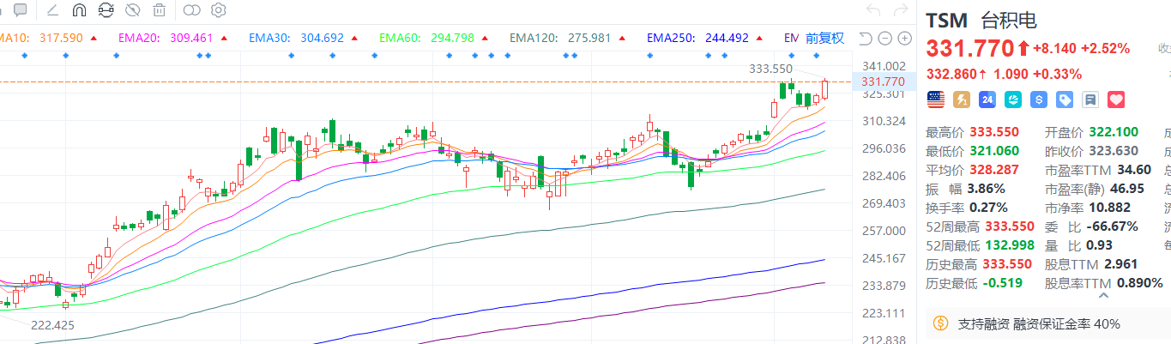The width and height of the screenshot is (1171, 344).
Task: Click the 222.425 low label on chart
Action: click(x=52, y=325)
